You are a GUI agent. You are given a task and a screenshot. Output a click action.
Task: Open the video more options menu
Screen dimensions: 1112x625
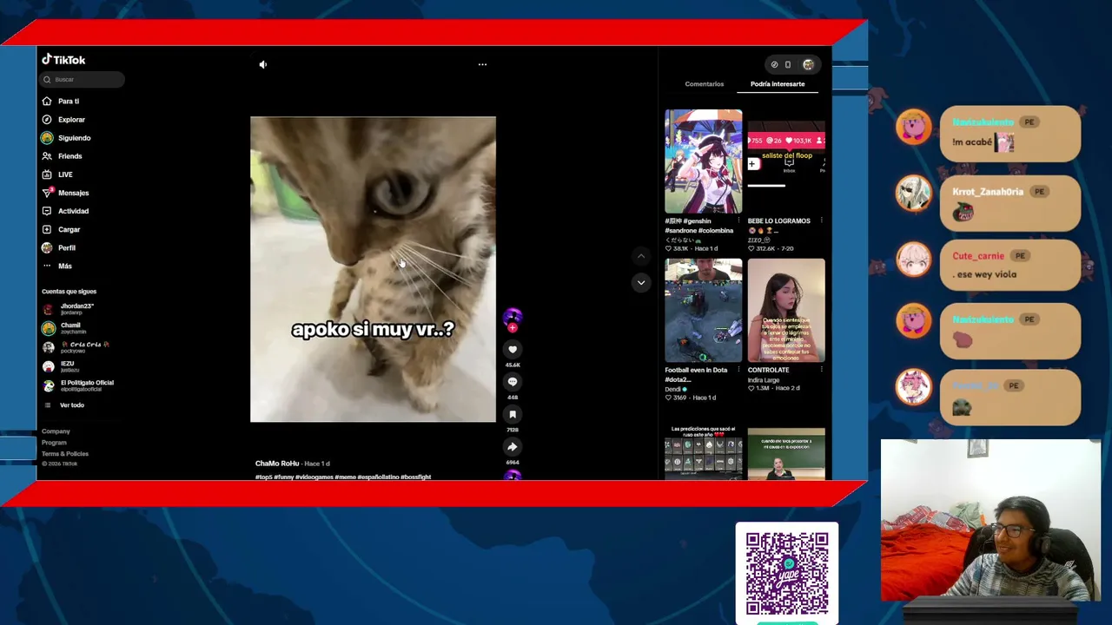coord(482,64)
